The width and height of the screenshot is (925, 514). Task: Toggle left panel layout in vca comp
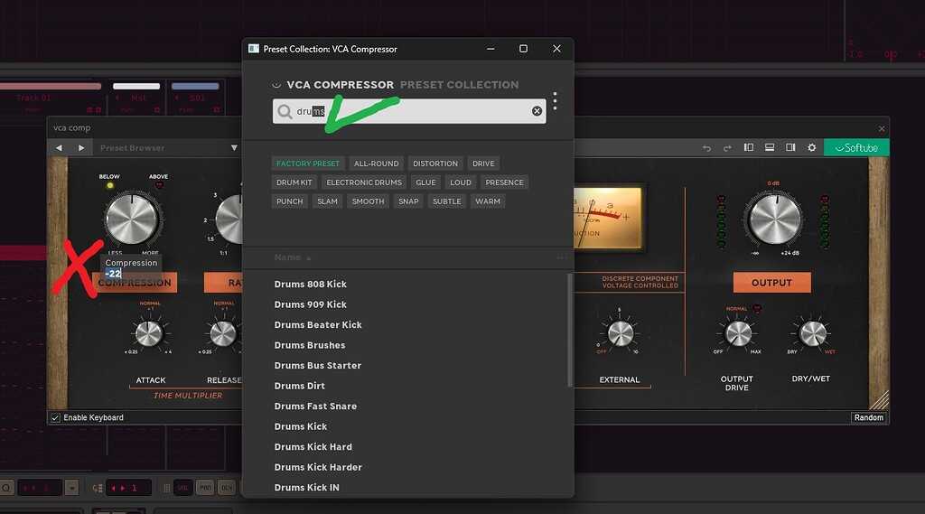[749, 147]
